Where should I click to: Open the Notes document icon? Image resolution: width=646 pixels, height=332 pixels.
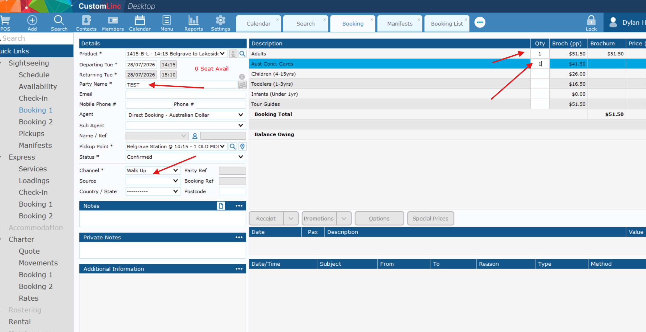[221, 206]
